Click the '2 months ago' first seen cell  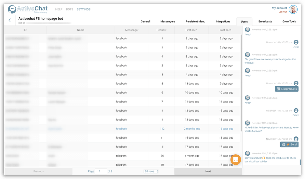coord(192,129)
